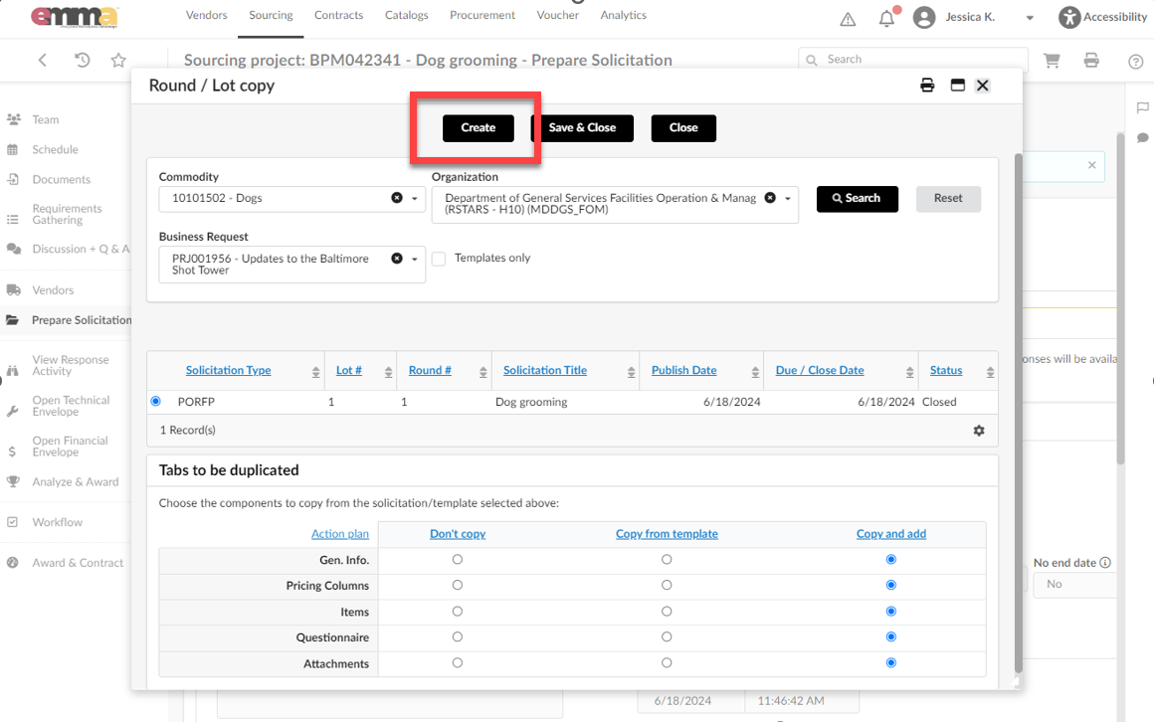Clear the Business Request field value
Screen dimensions: 1154x722
397,259
